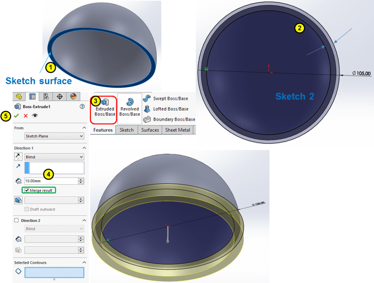Open the Surfaces tab
Viewport: 374px width, 283px height.
[150, 130]
